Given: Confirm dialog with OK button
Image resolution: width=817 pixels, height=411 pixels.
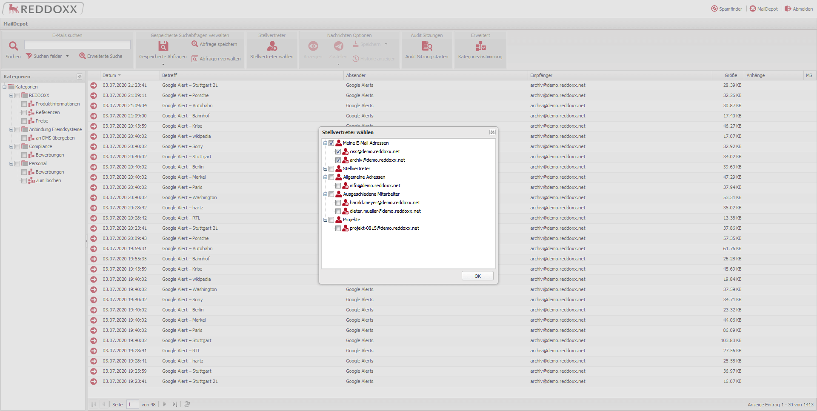Looking at the screenshot, I should [x=477, y=276].
